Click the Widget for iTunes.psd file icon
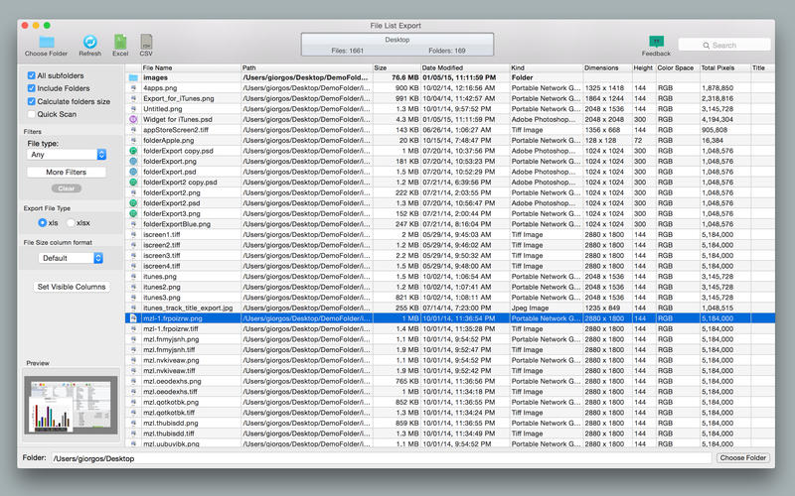Viewport: 795px width, 496px height. coord(133,119)
